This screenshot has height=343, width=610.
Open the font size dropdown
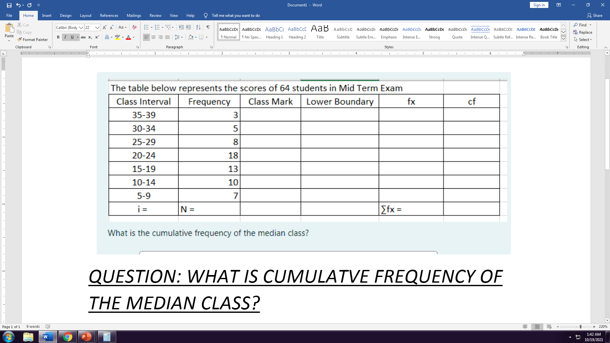click(x=98, y=28)
